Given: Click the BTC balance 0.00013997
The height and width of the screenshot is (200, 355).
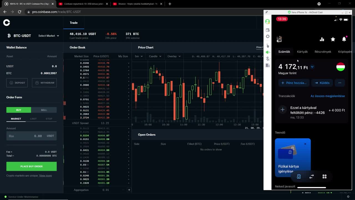Looking at the screenshot, I should [x=49, y=73].
